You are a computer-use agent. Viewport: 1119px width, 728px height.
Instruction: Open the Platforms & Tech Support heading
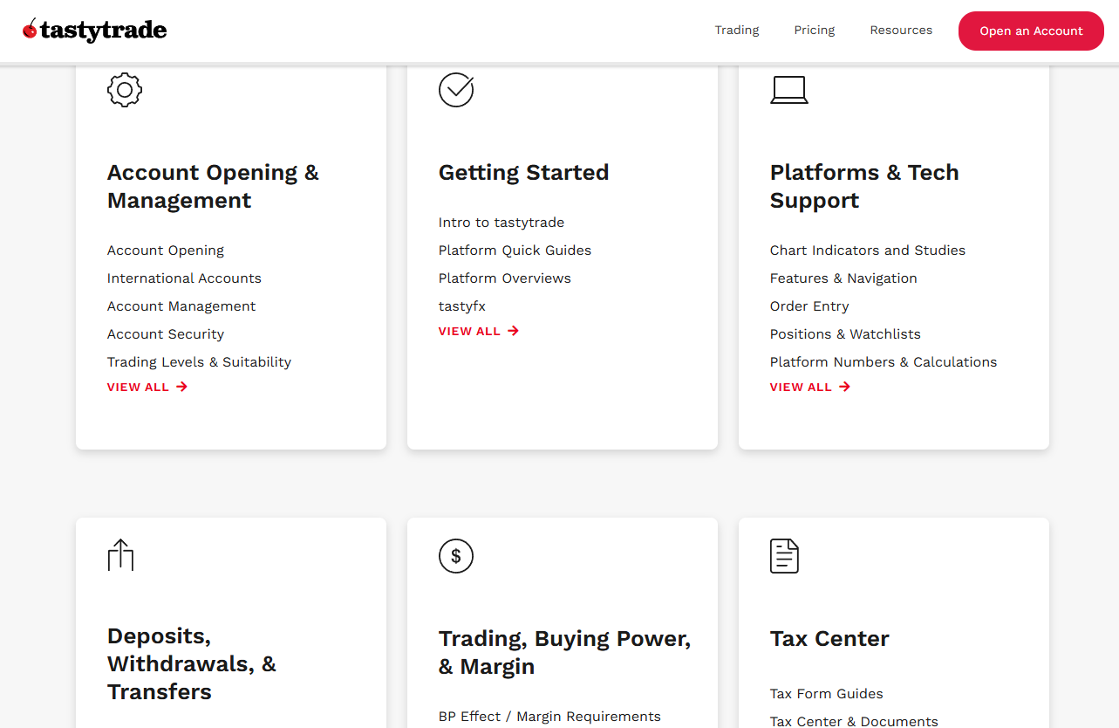864,186
